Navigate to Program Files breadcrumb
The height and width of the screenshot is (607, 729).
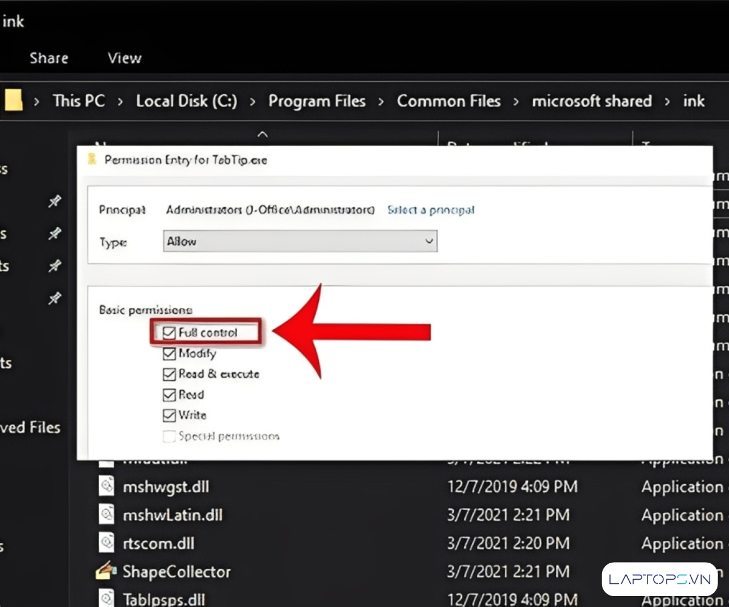coord(317,101)
